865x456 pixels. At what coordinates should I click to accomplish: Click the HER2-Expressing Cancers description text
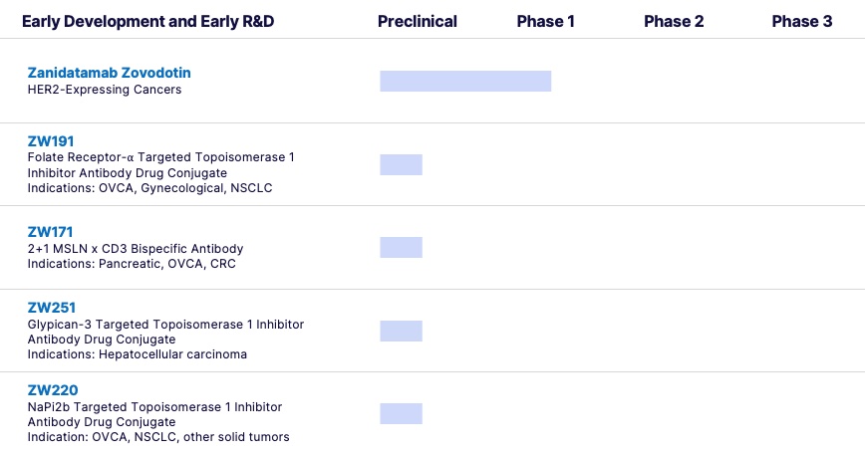105,90
